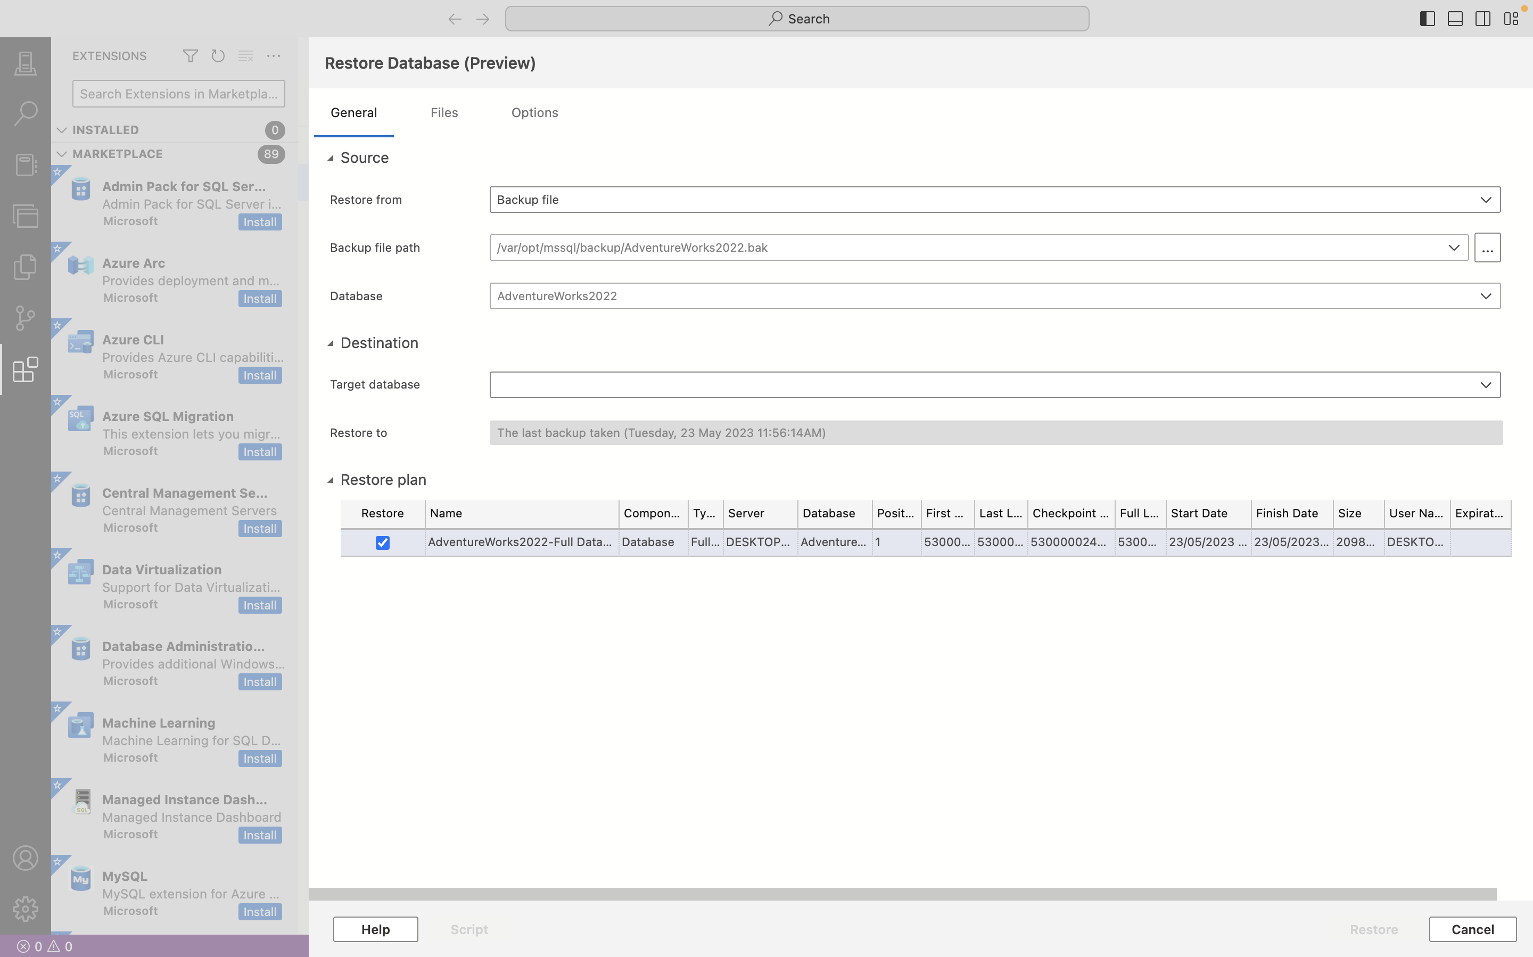Click the Size column header
The height and width of the screenshot is (957, 1533).
1358,513
